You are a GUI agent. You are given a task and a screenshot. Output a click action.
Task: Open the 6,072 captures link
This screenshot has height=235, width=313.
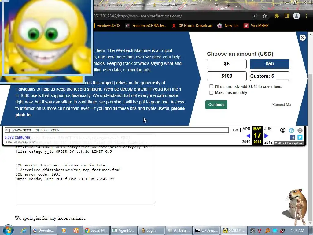17,137
